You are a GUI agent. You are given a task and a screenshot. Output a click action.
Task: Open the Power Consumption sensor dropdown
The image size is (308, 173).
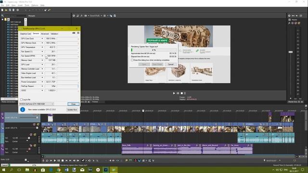click(42, 82)
